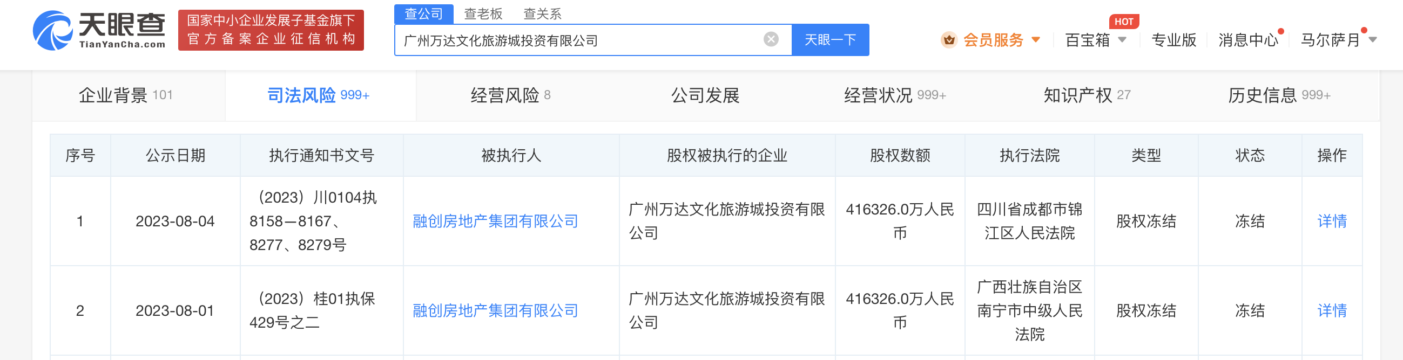Select 广西壮族自治区南宁市中级人民法院 court cell
Screen dimensions: 1403x360
(x=1029, y=310)
